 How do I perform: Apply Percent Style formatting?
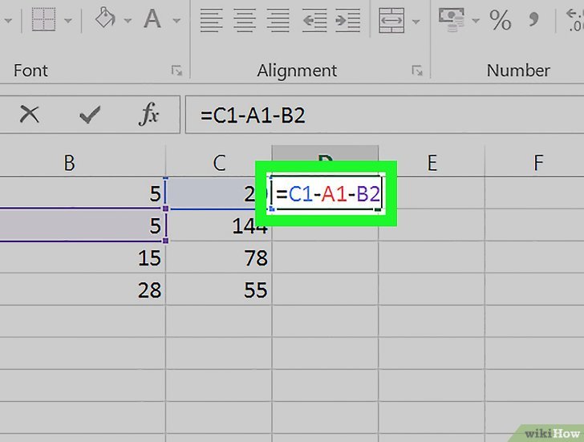click(500, 20)
